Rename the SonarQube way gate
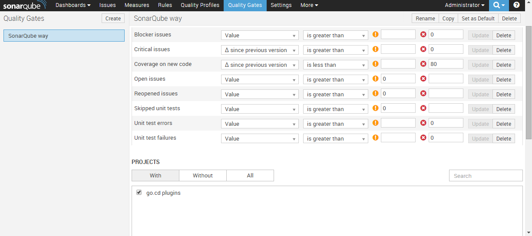This screenshot has height=236, width=532. (x=425, y=18)
